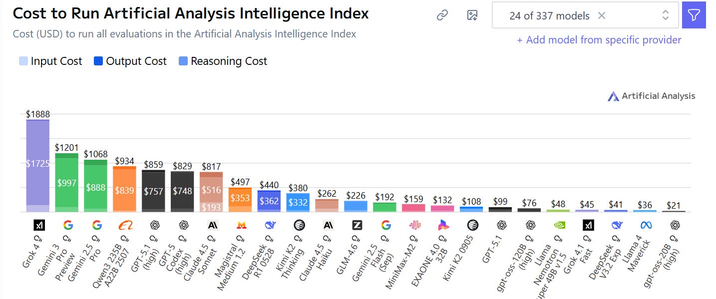716x299 pixels.
Task: Toggle Output Cost legend series
Action: 130,61
